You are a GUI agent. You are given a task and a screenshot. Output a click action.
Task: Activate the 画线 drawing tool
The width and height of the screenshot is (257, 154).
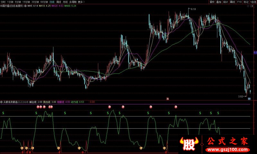coord(232,2)
